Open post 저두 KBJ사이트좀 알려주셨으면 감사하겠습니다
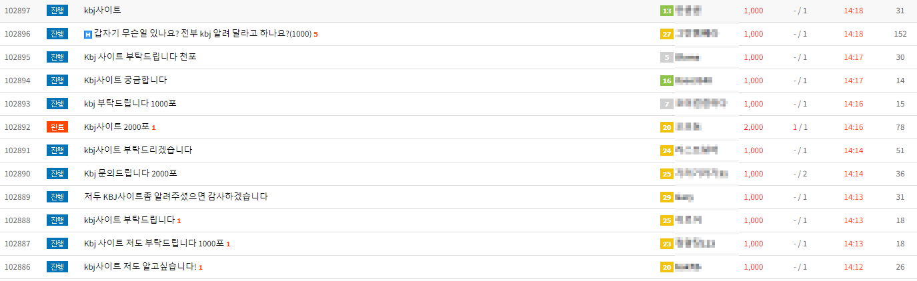The height and width of the screenshot is (281, 917). pos(176,197)
